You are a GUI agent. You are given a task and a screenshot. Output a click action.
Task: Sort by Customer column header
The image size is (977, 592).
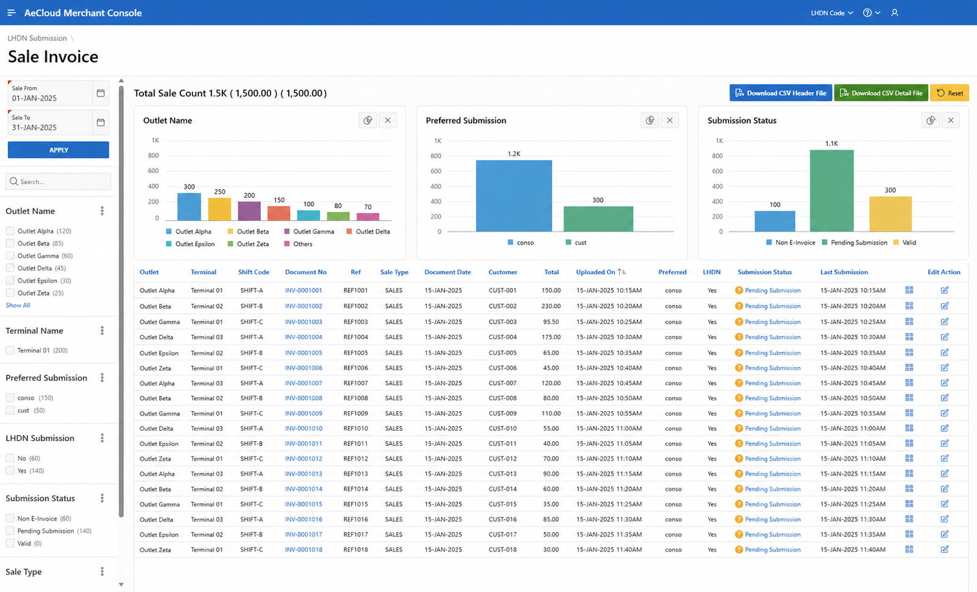click(503, 272)
